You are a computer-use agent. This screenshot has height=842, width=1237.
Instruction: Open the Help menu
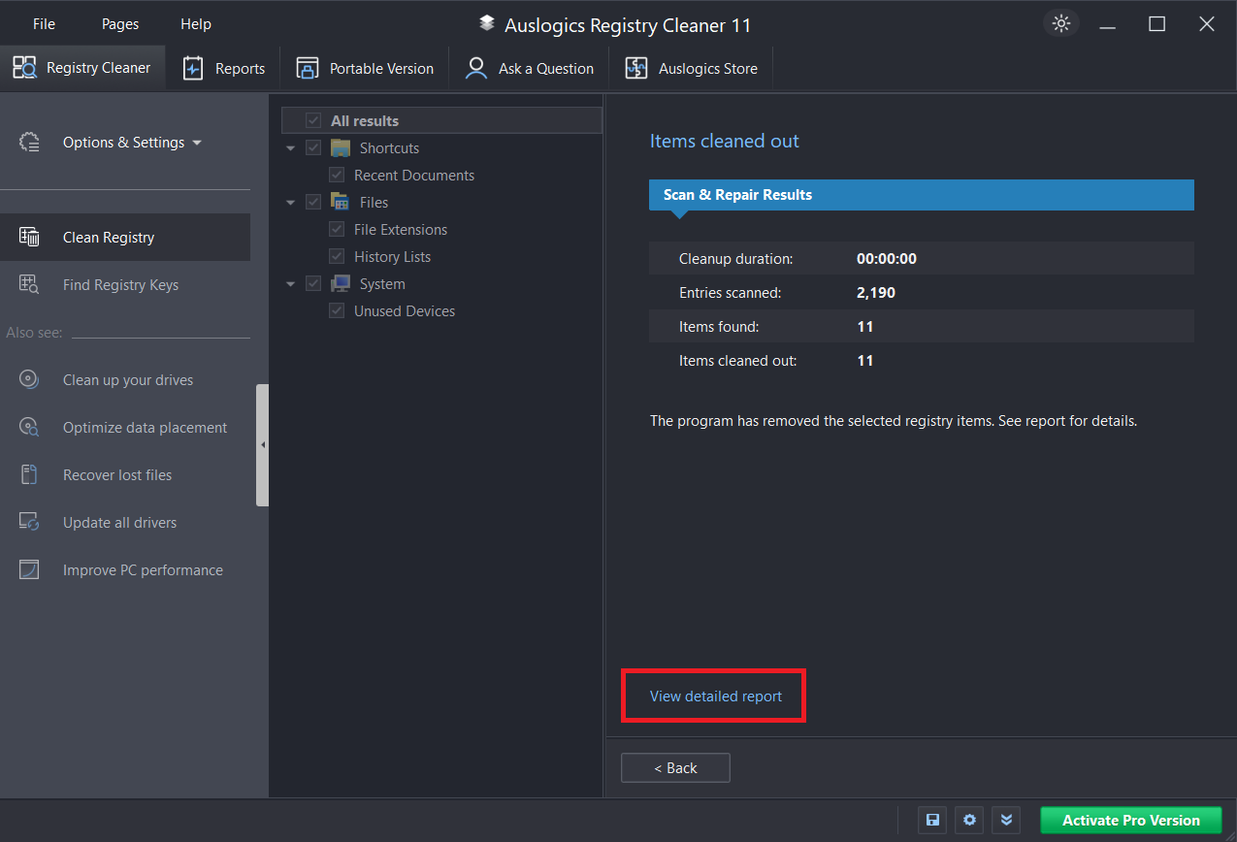(196, 24)
